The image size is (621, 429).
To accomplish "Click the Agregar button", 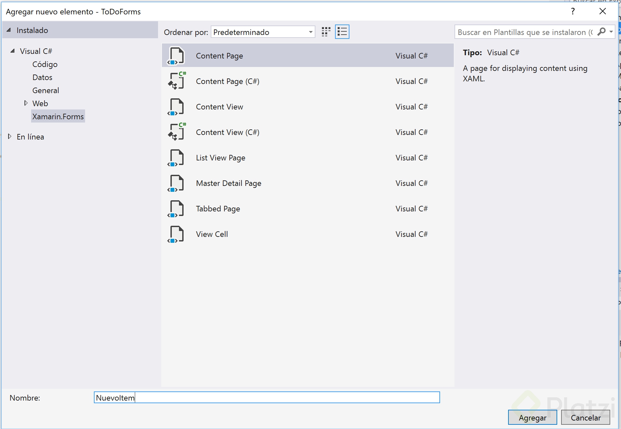I will click(533, 418).
